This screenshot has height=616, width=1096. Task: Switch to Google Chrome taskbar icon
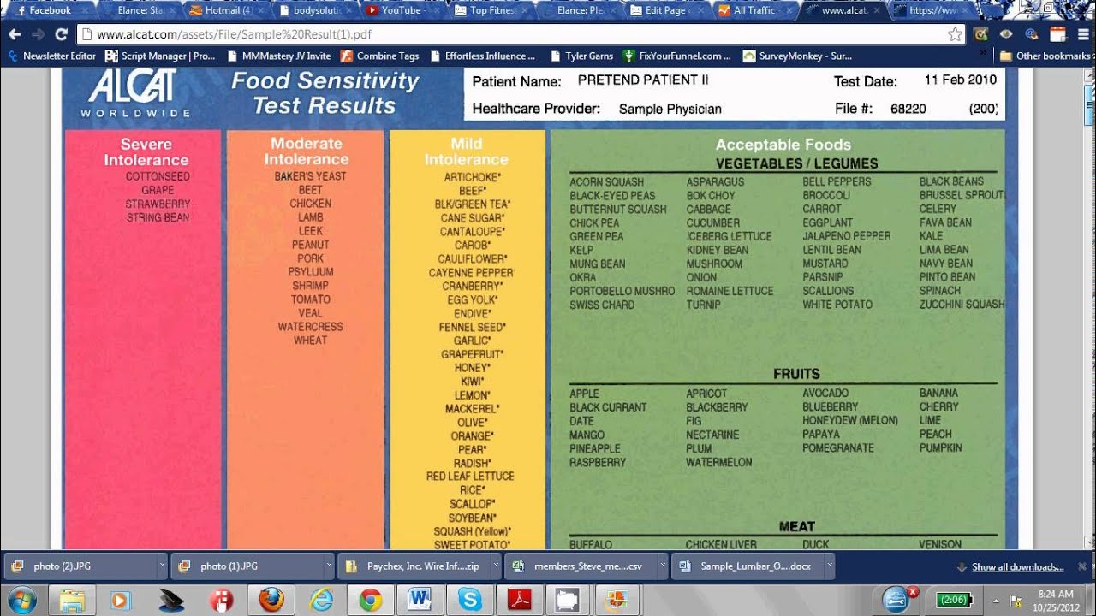370,600
